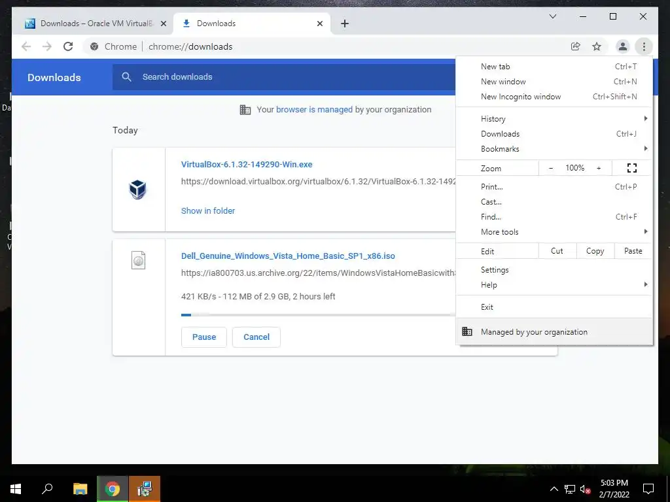Expand the History submenu

[x=554, y=119]
